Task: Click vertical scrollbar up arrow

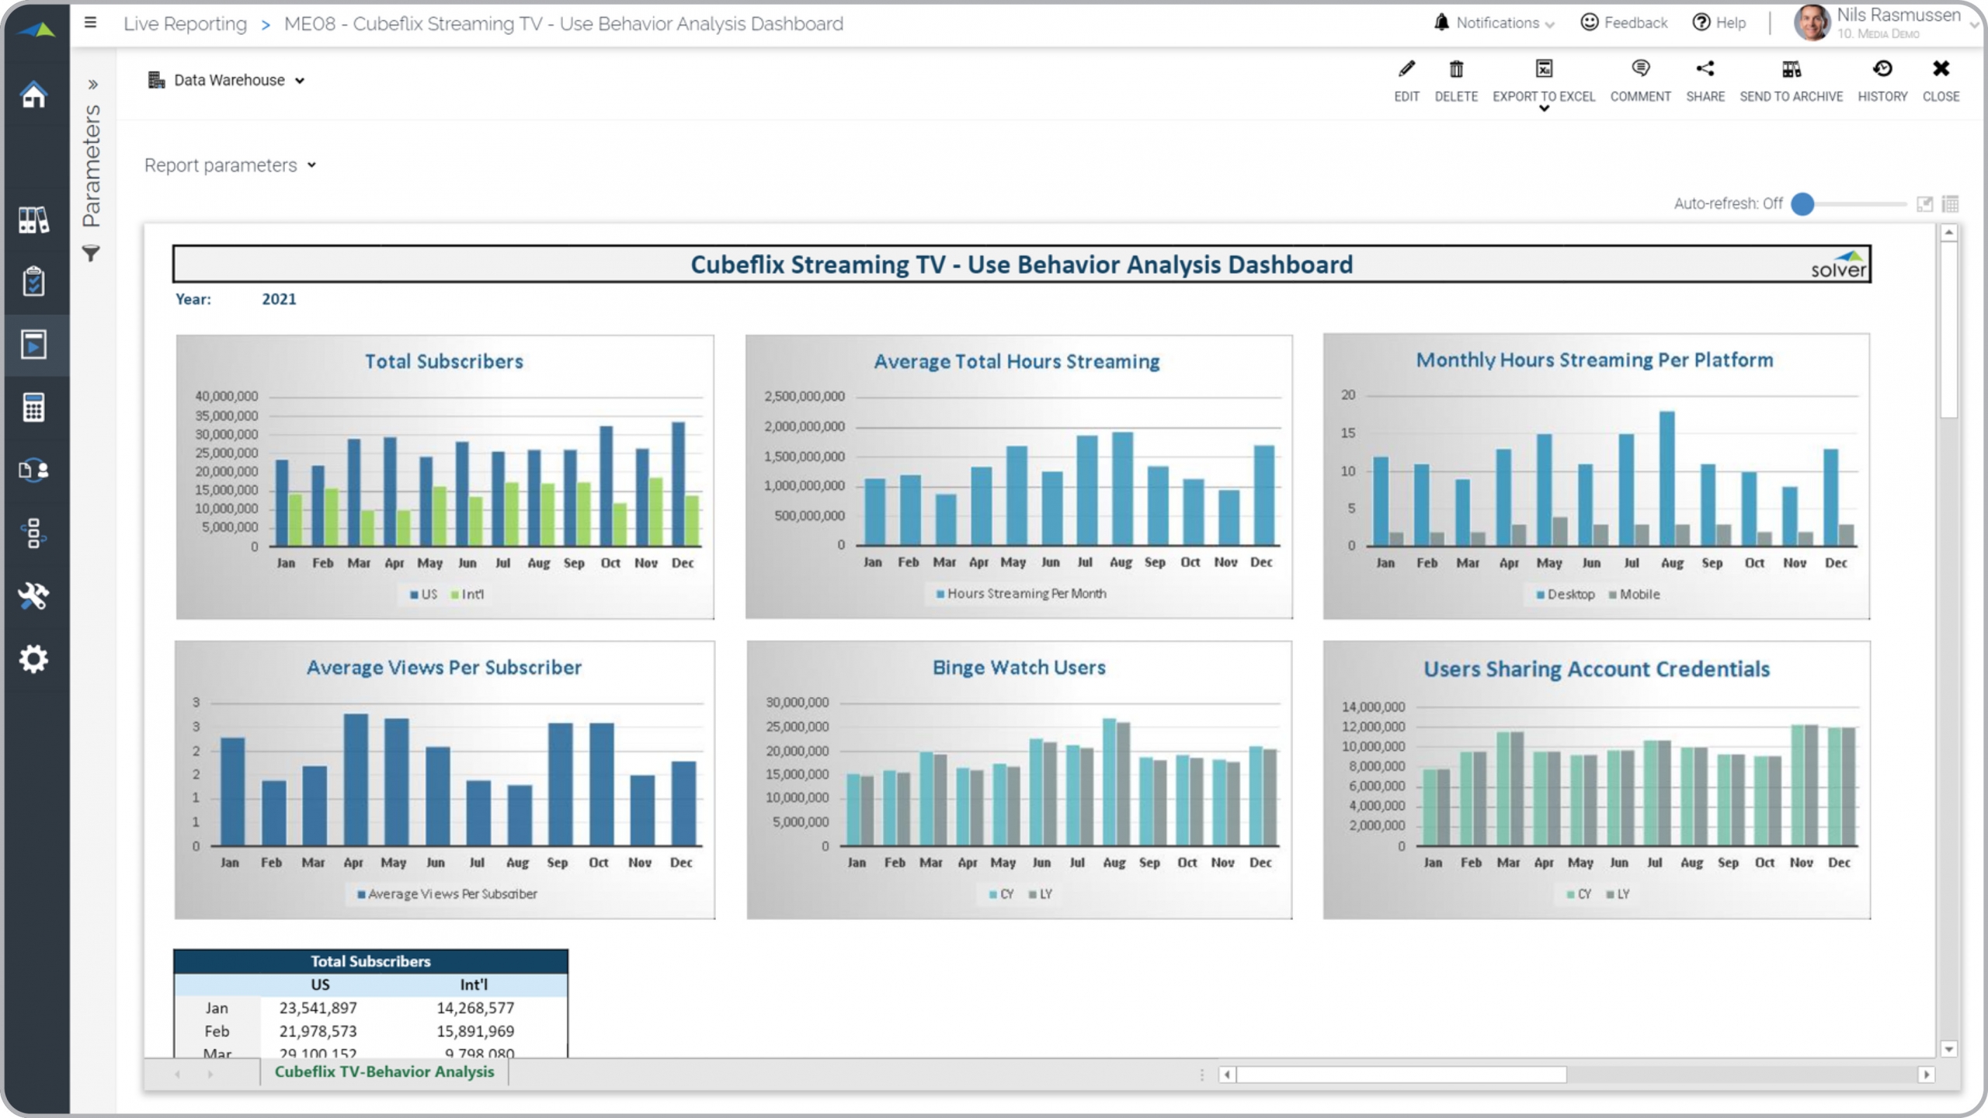Action: point(1948,232)
